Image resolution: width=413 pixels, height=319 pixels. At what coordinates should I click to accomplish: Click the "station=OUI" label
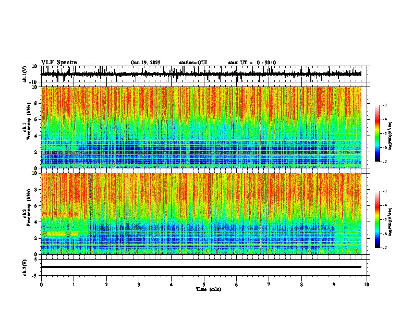point(193,63)
